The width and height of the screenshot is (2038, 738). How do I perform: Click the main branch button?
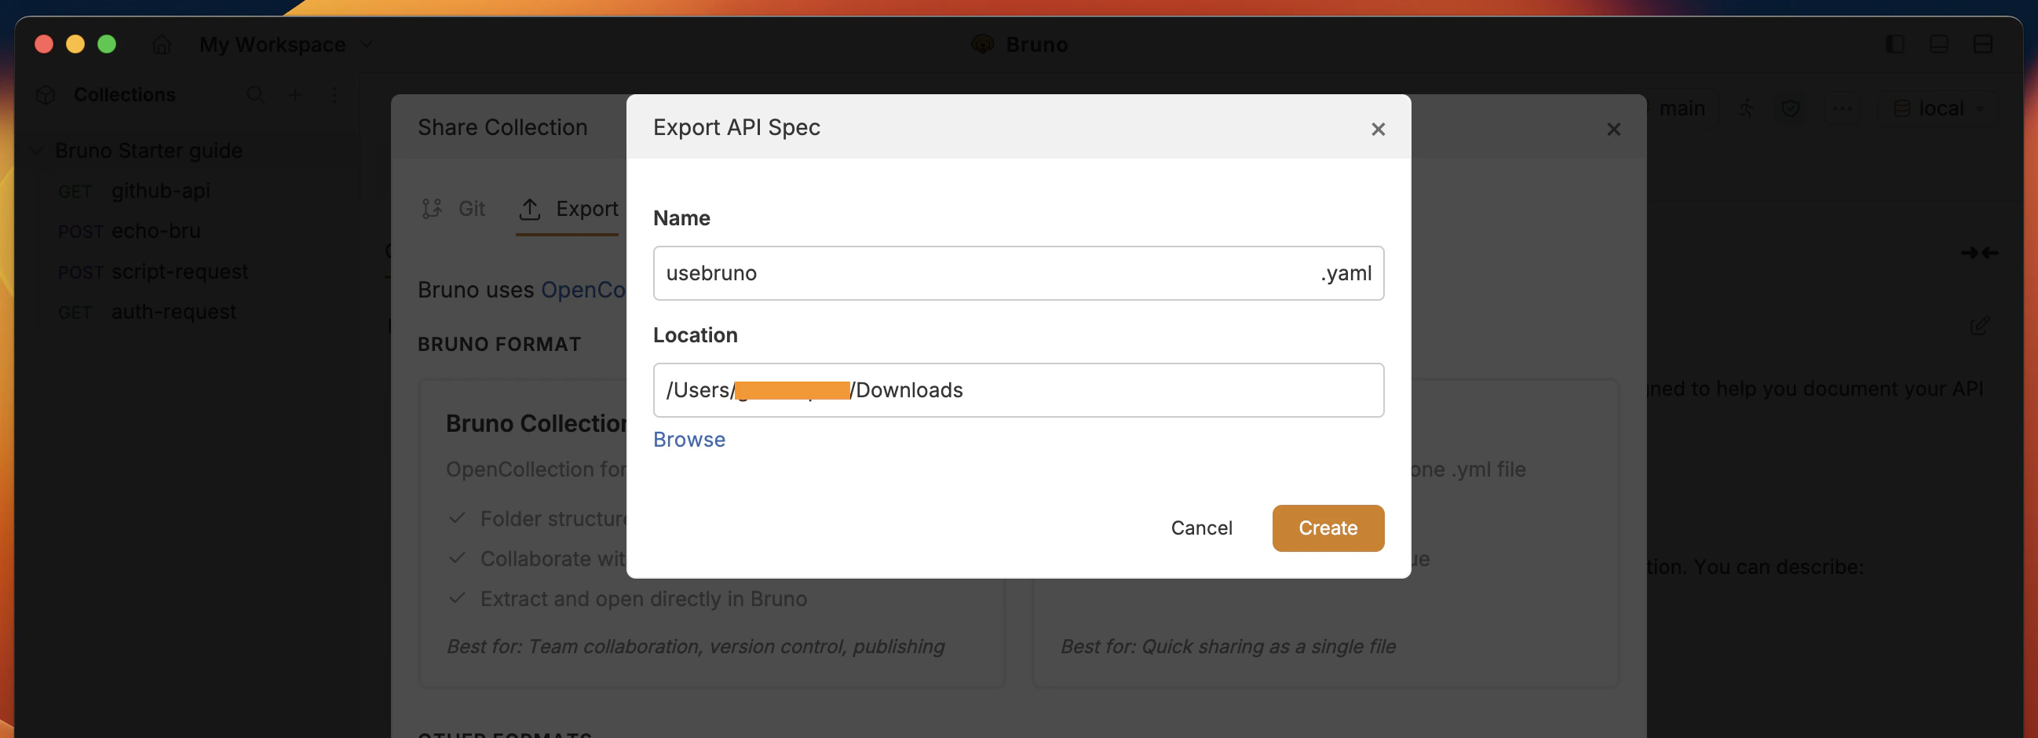1681,108
